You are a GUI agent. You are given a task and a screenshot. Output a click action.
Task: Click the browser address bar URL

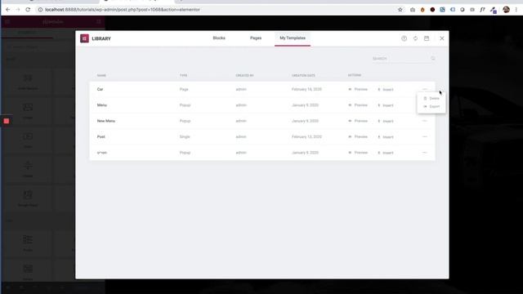[123, 10]
